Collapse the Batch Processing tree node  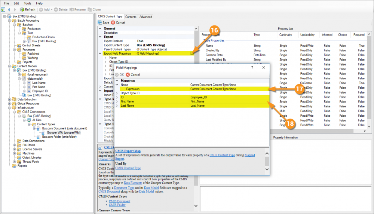(9, 21)
